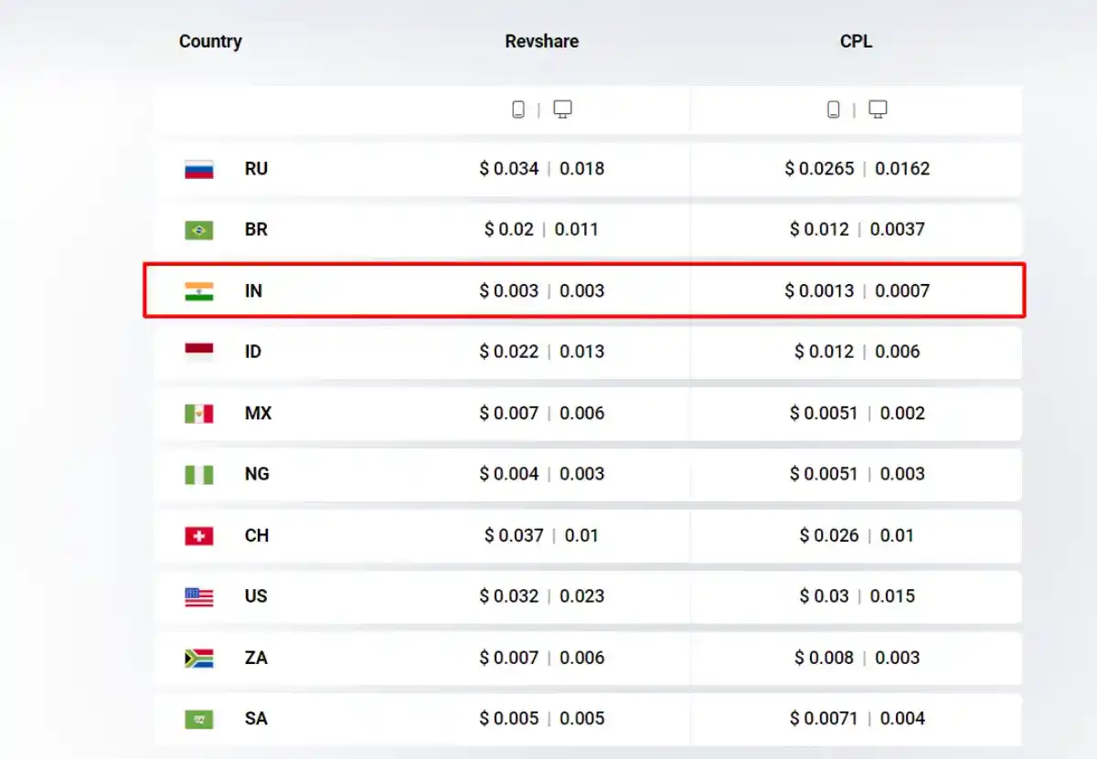Select the NG country code label
Screen dimensions: 1097x759
tap(256, 474)
